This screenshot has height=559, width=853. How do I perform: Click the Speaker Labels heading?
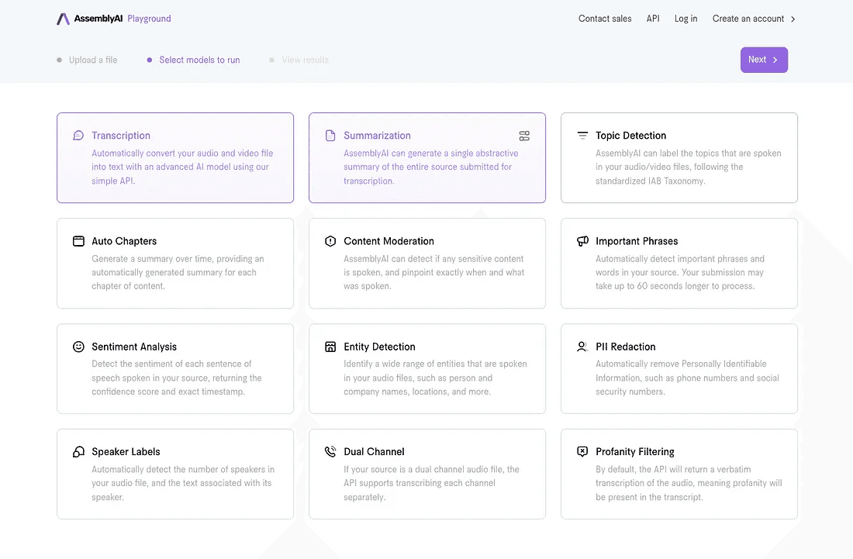pyautogui.click(x=126, y=451)
